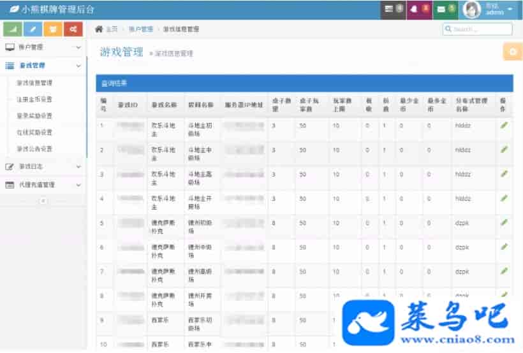Click the Search input field
Viewport: 523px width, 353px height.
477,29
